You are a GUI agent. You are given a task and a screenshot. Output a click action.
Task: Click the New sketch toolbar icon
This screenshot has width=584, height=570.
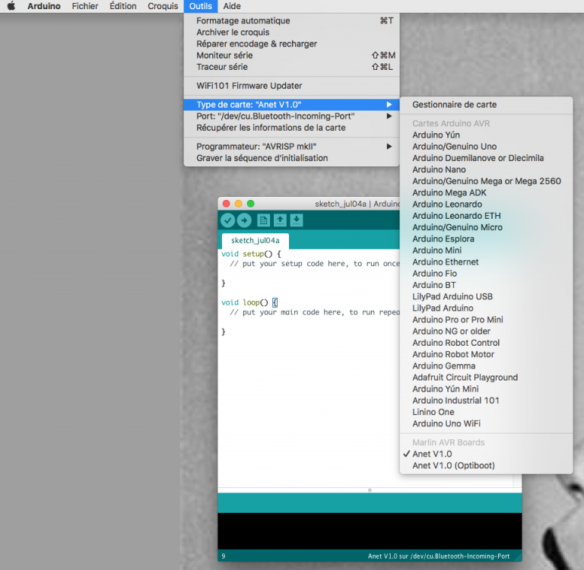click(x=263, y=220)
